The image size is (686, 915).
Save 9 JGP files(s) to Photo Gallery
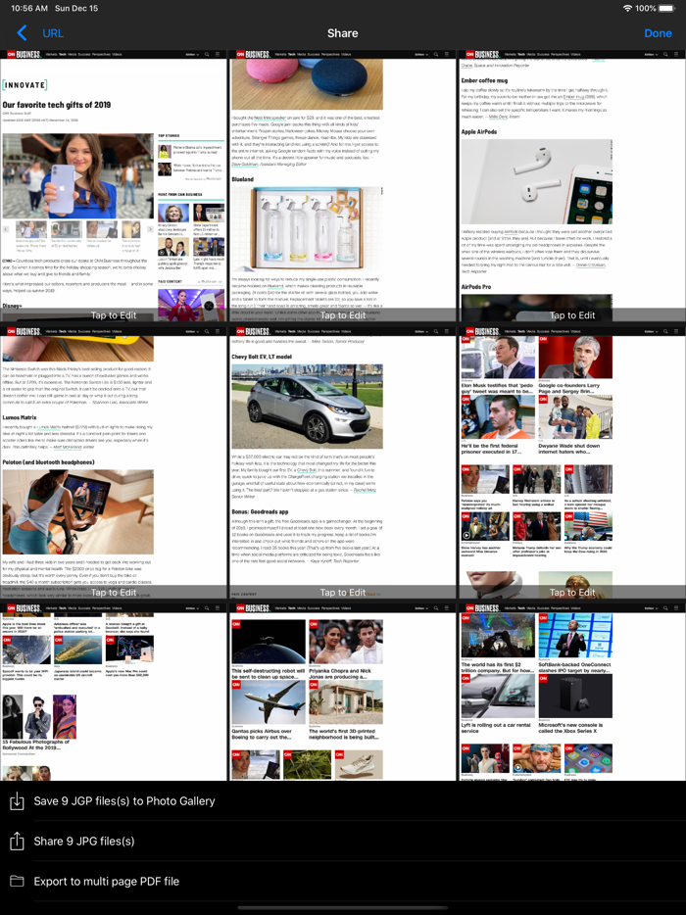[x=124, y=801]
